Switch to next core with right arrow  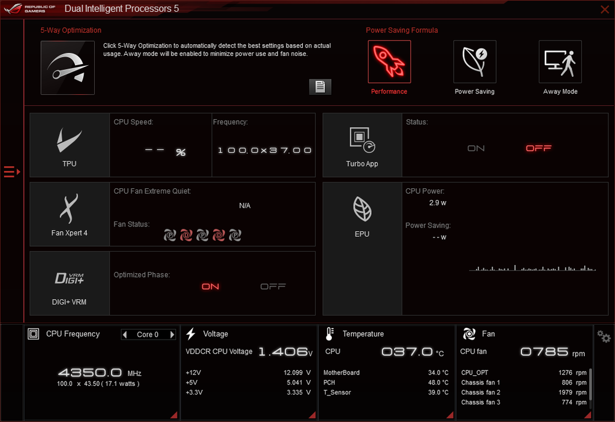pyautogui.click(x=172, y=334)
